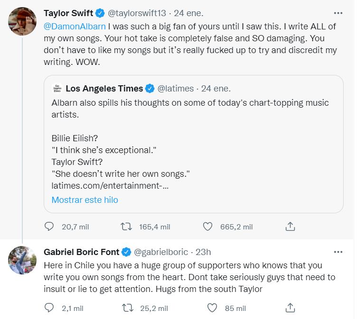
Task: Click the Gabriel Boric Font display name
Action: [x=81, y=252]
